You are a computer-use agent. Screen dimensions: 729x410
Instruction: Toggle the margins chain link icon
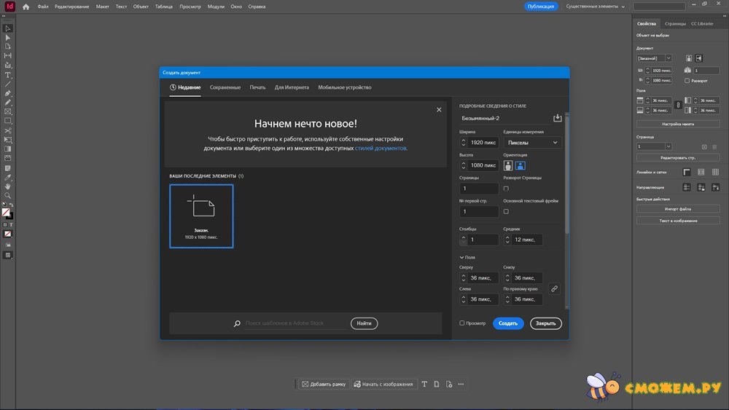coord(554,288)
